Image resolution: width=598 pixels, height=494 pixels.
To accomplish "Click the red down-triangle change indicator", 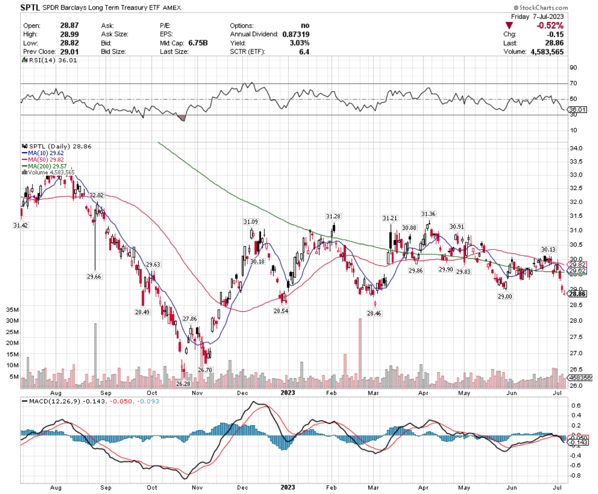I will click(x=509, y=25).
